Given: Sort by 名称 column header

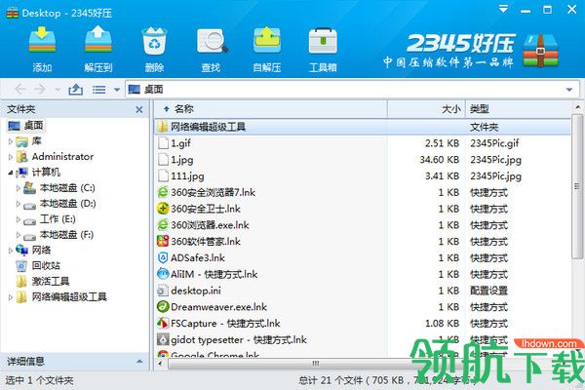Looking at the screenshot, I should (x=271, y=109).
